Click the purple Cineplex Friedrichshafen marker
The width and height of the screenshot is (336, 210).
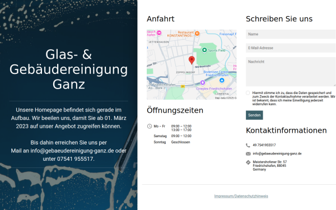pos(203,82)
